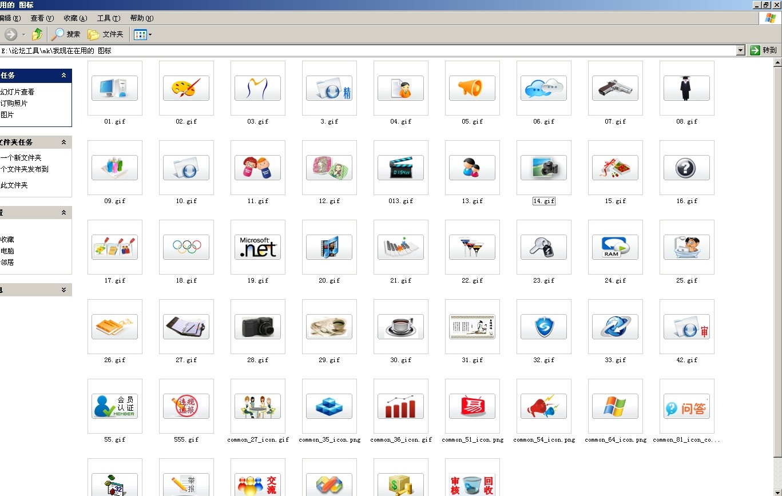Click the address bar path field
The image size is (782, 496).
[367, 50]
